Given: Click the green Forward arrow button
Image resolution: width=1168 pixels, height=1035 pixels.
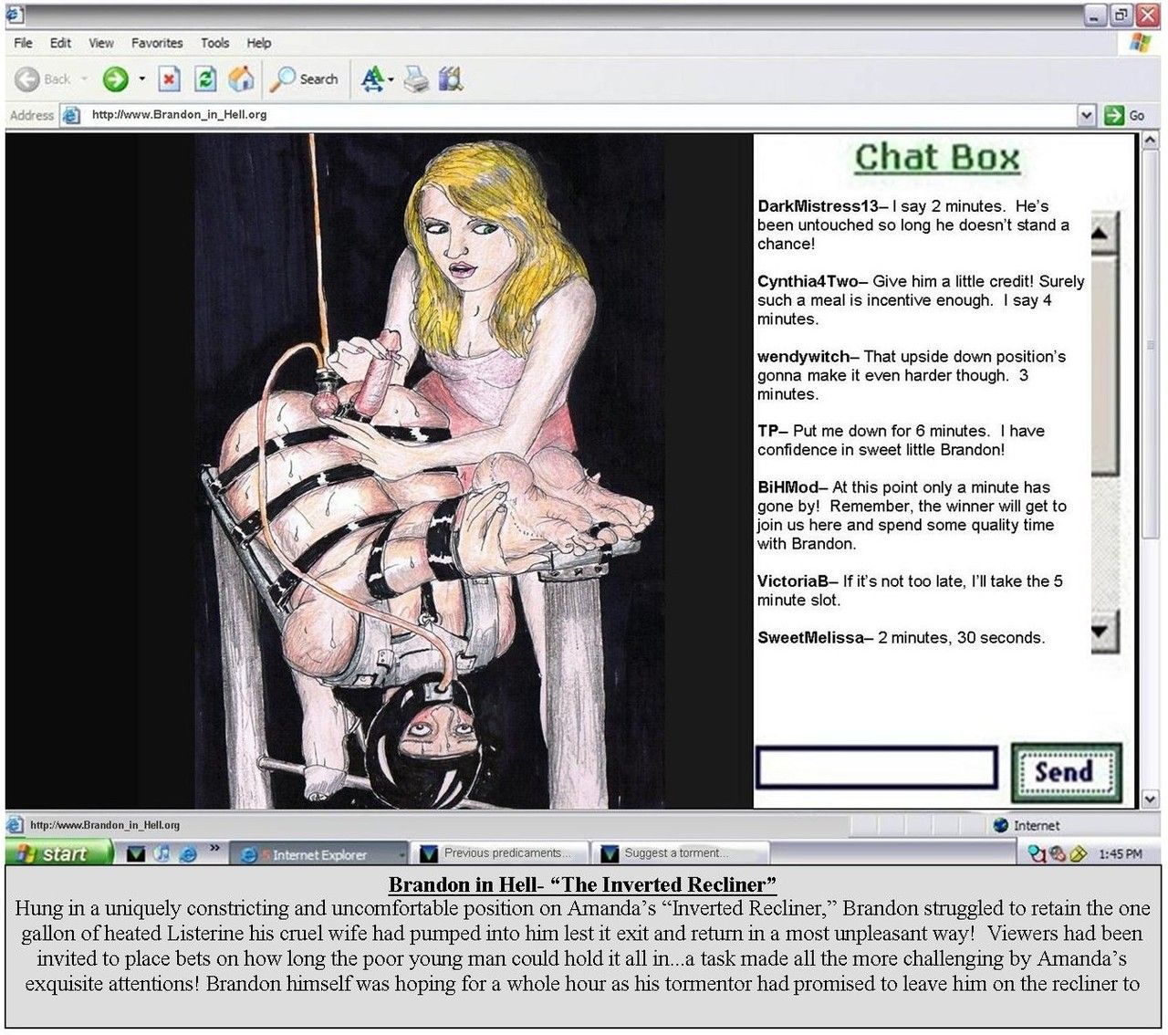Looking at the screenshot, I should point(115,79).
